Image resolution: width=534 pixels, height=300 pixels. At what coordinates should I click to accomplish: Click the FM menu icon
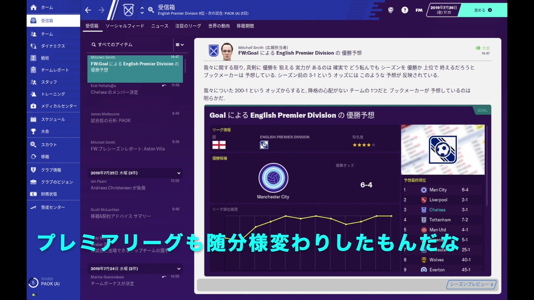(x=419, y=10)
